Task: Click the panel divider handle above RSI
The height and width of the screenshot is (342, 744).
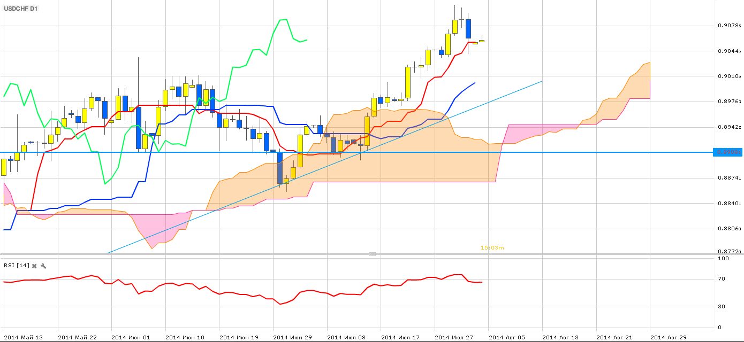Action: 372,254
